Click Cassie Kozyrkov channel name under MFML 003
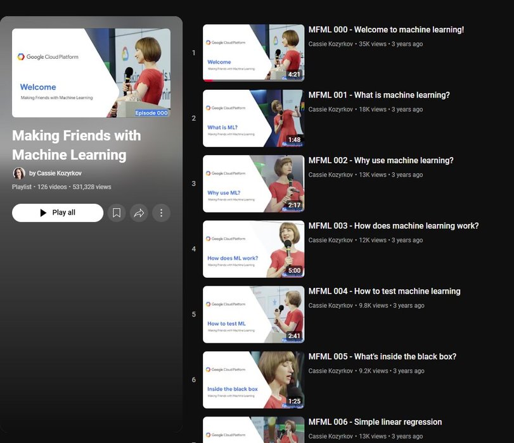Viewport: 514px width, 443px height. pos(330,240)
